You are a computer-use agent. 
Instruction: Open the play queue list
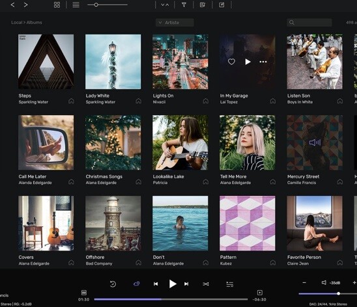click(230, 284)
